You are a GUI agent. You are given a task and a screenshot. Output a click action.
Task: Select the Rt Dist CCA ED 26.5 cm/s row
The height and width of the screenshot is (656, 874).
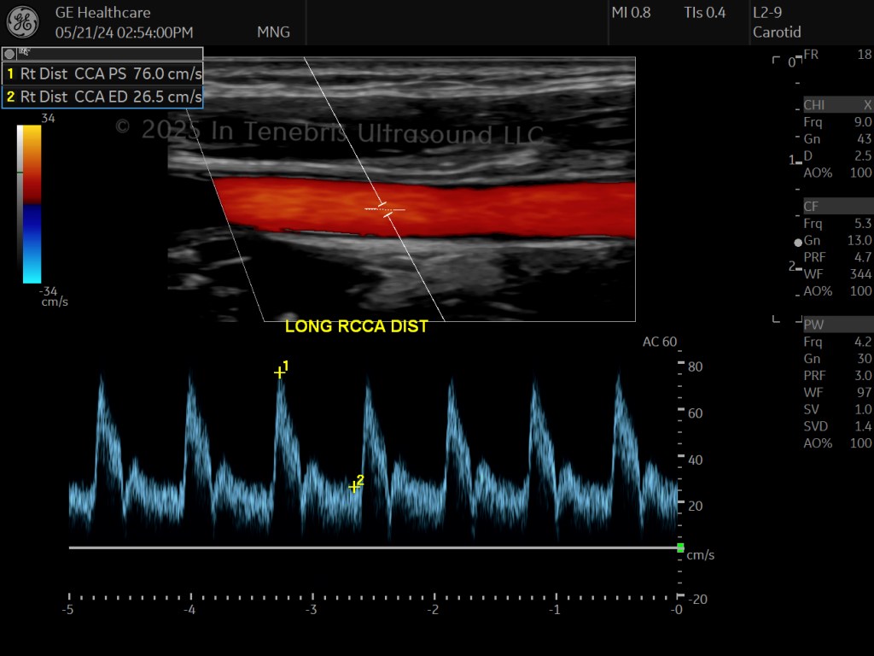click(102, 97)
